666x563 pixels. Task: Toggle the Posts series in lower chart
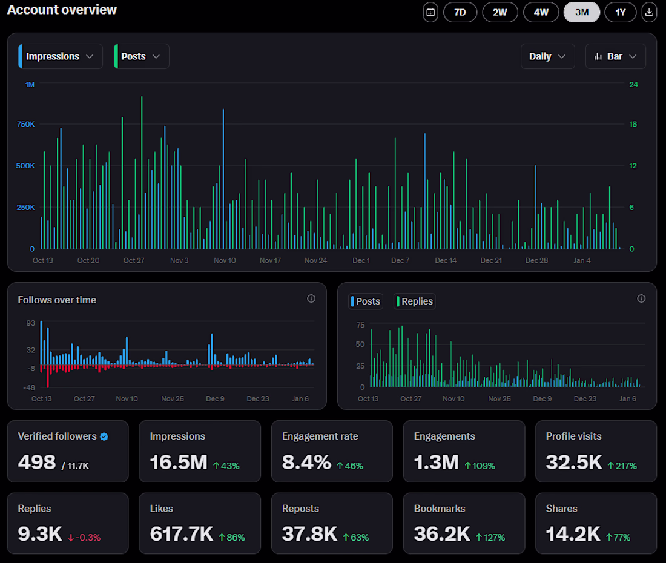(x=366, y=301)
